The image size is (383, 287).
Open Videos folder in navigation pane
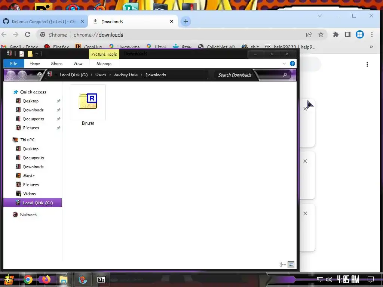click(30, 194)
